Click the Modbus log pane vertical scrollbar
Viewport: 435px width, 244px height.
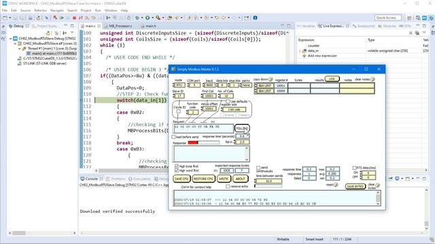pyautogui.click(x=378, y=198)
